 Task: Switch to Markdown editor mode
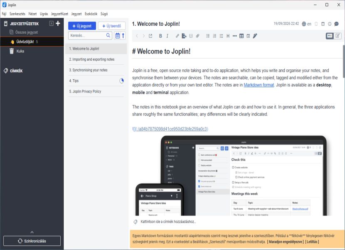(330, 36)
